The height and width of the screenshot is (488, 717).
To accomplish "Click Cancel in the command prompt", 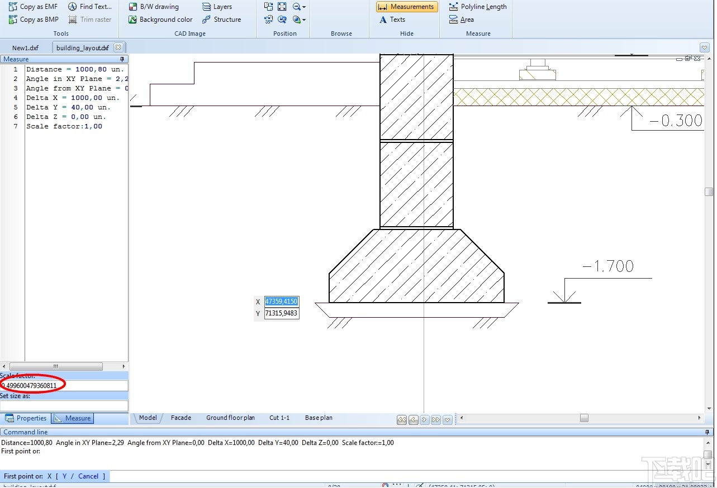I will pyautogui.click(x=88, y=476).
